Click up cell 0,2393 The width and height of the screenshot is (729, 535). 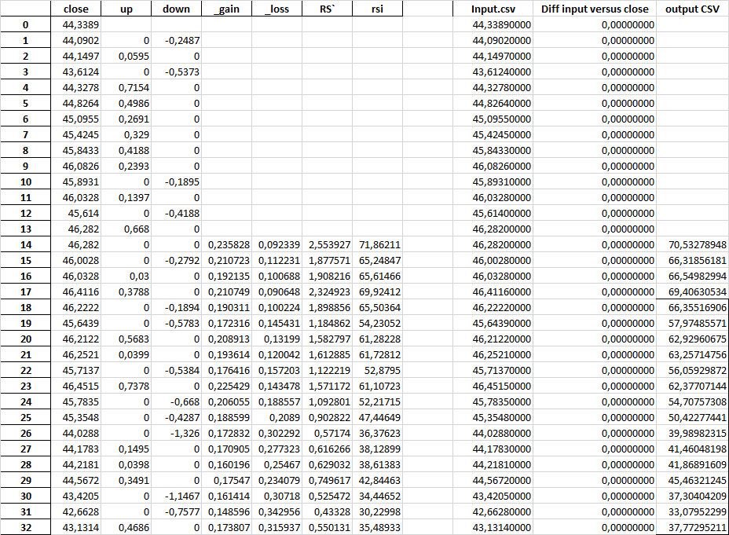tap(126, 166)
